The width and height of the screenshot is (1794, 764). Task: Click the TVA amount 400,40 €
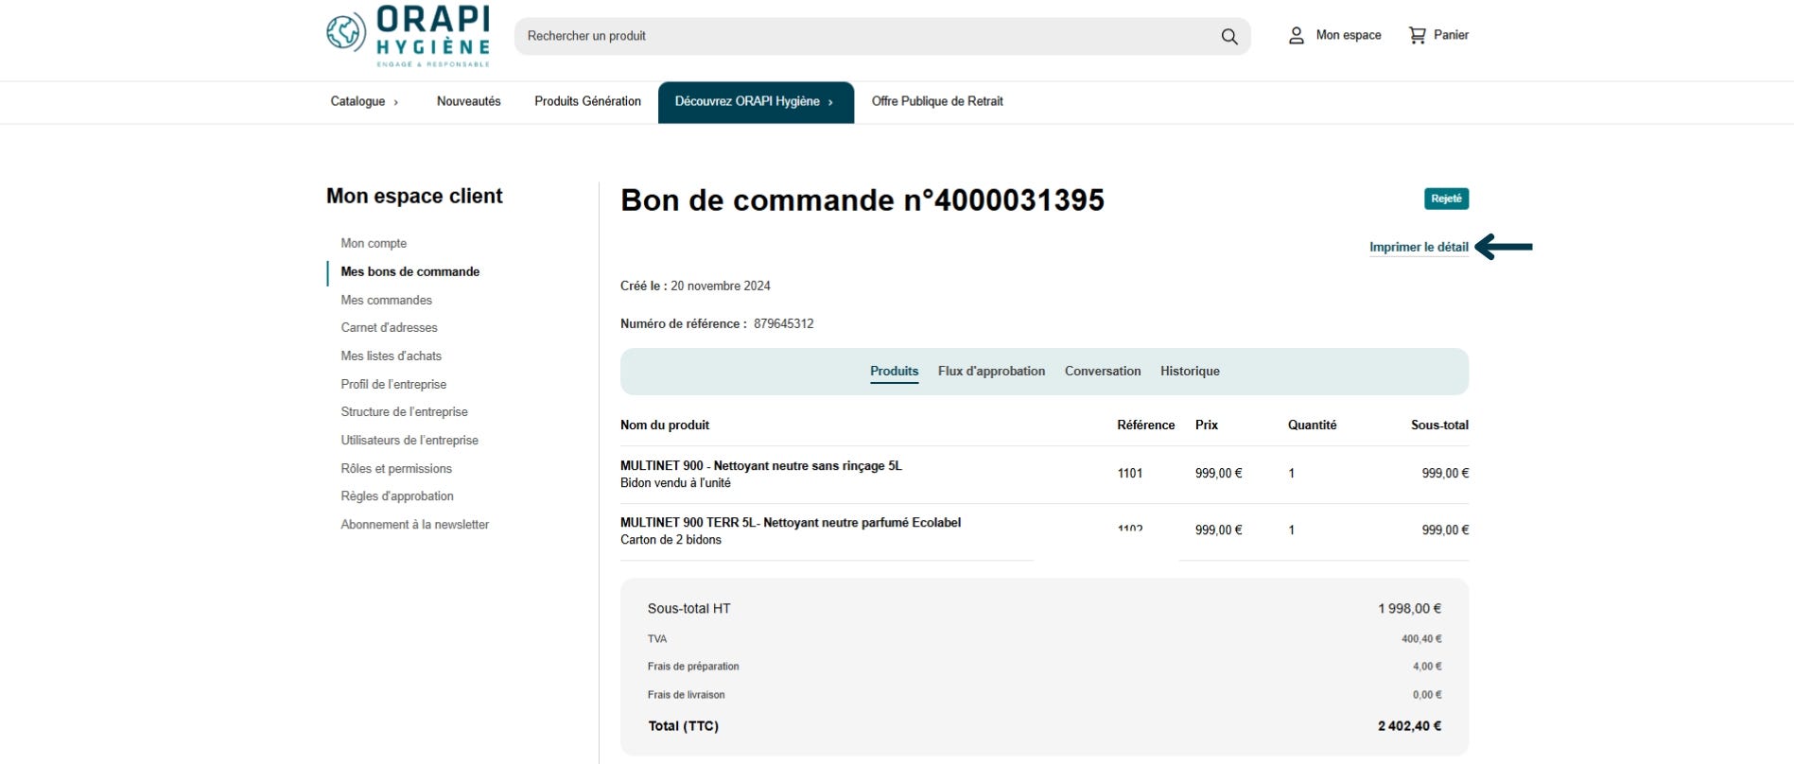click(1421, 639)
